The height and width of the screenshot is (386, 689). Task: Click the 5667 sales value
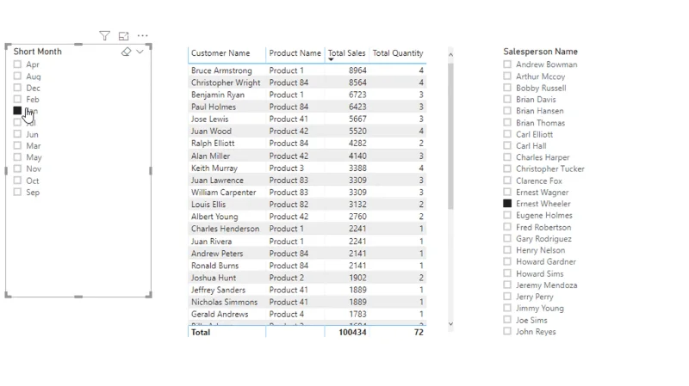[357, 119]
